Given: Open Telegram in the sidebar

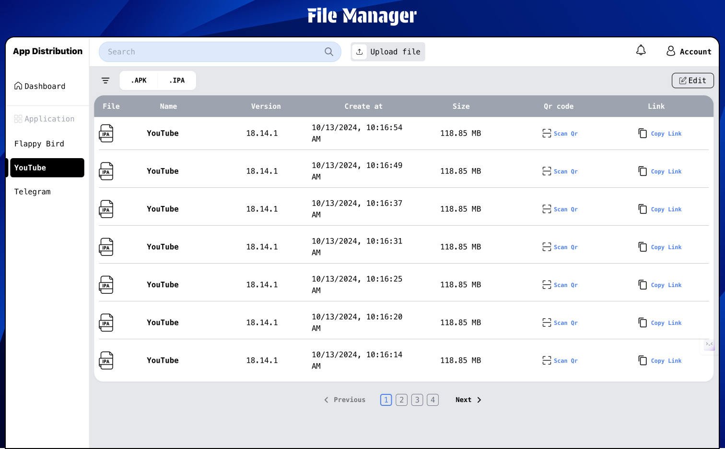Looking at the screenshot, I should coord(33,192).
